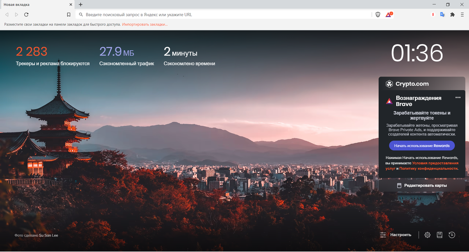
Task: Click the 2 283 trackers blocked stat
Action: [53, 56]
